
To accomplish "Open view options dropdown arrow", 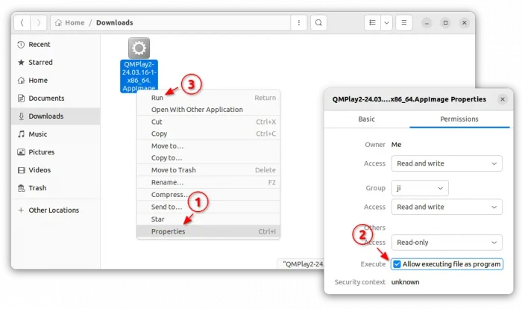I will point(386,22).
